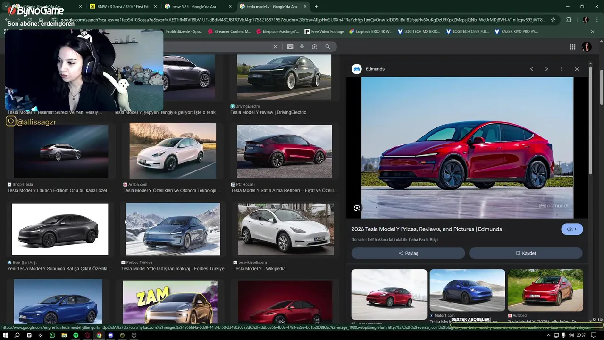Image resolution: width=604 pixels, height=340 pixels.
Task: Open the Motor1.com blue Tesla related image
Action: [x=467, y=290]
